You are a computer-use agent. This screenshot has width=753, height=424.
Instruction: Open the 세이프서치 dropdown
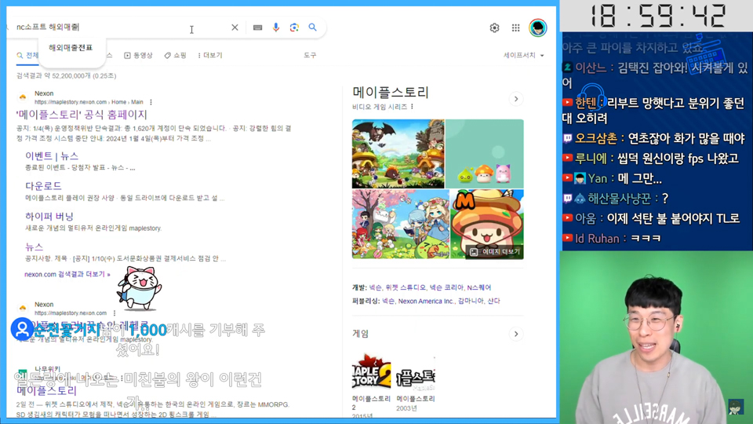coord(523,55)
